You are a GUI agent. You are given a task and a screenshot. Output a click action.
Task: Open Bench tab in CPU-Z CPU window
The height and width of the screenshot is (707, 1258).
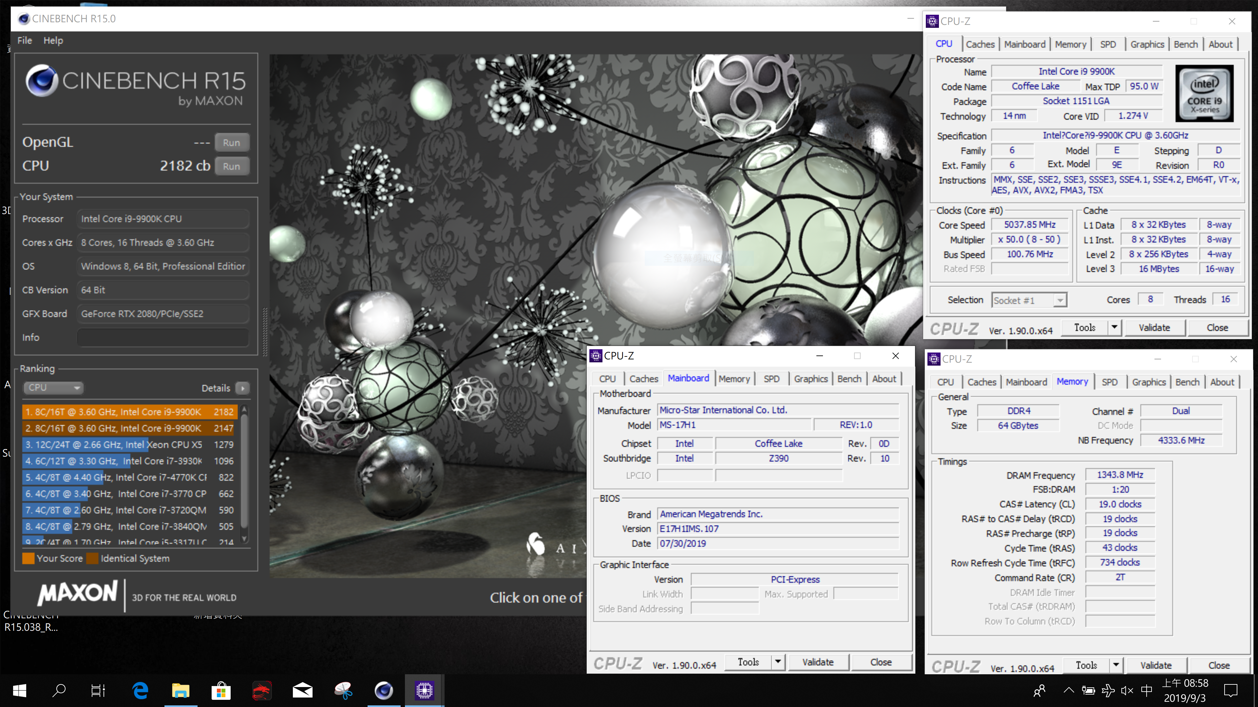[1186, 44]
